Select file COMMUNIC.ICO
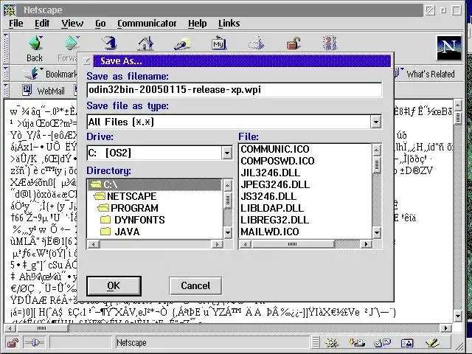The width and height of the screenshot is (472, 354). tap(275, 149)
